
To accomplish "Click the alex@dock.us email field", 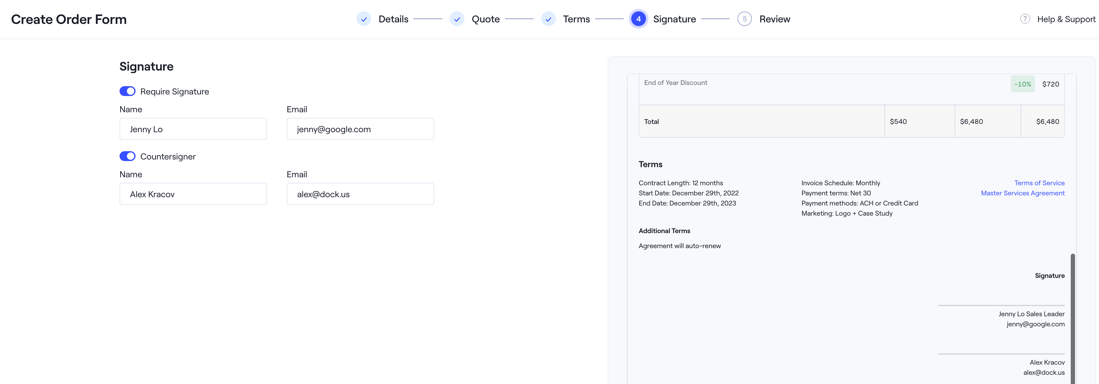I will tap(360, 194).
